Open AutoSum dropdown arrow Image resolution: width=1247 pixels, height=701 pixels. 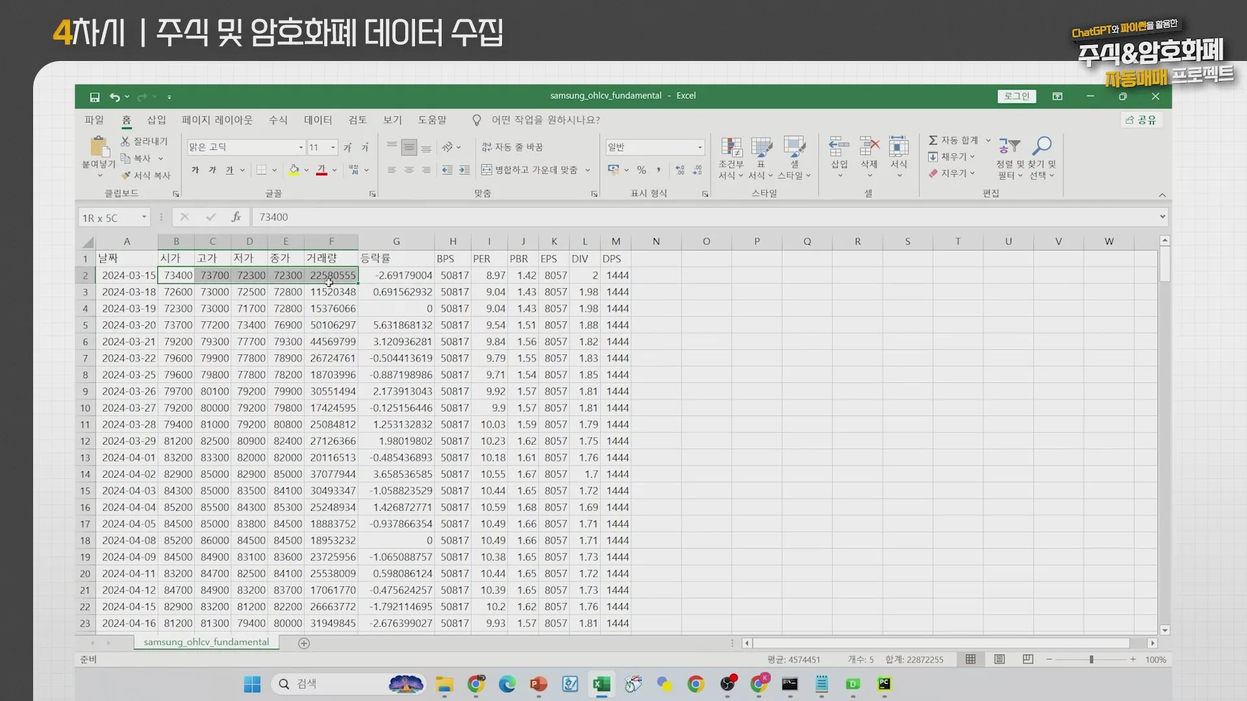pyautogui.click(x=989, y=140)
